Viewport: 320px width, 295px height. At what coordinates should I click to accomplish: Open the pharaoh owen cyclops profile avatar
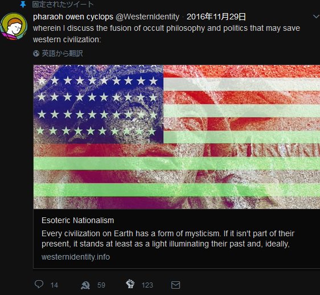(14, 26)
